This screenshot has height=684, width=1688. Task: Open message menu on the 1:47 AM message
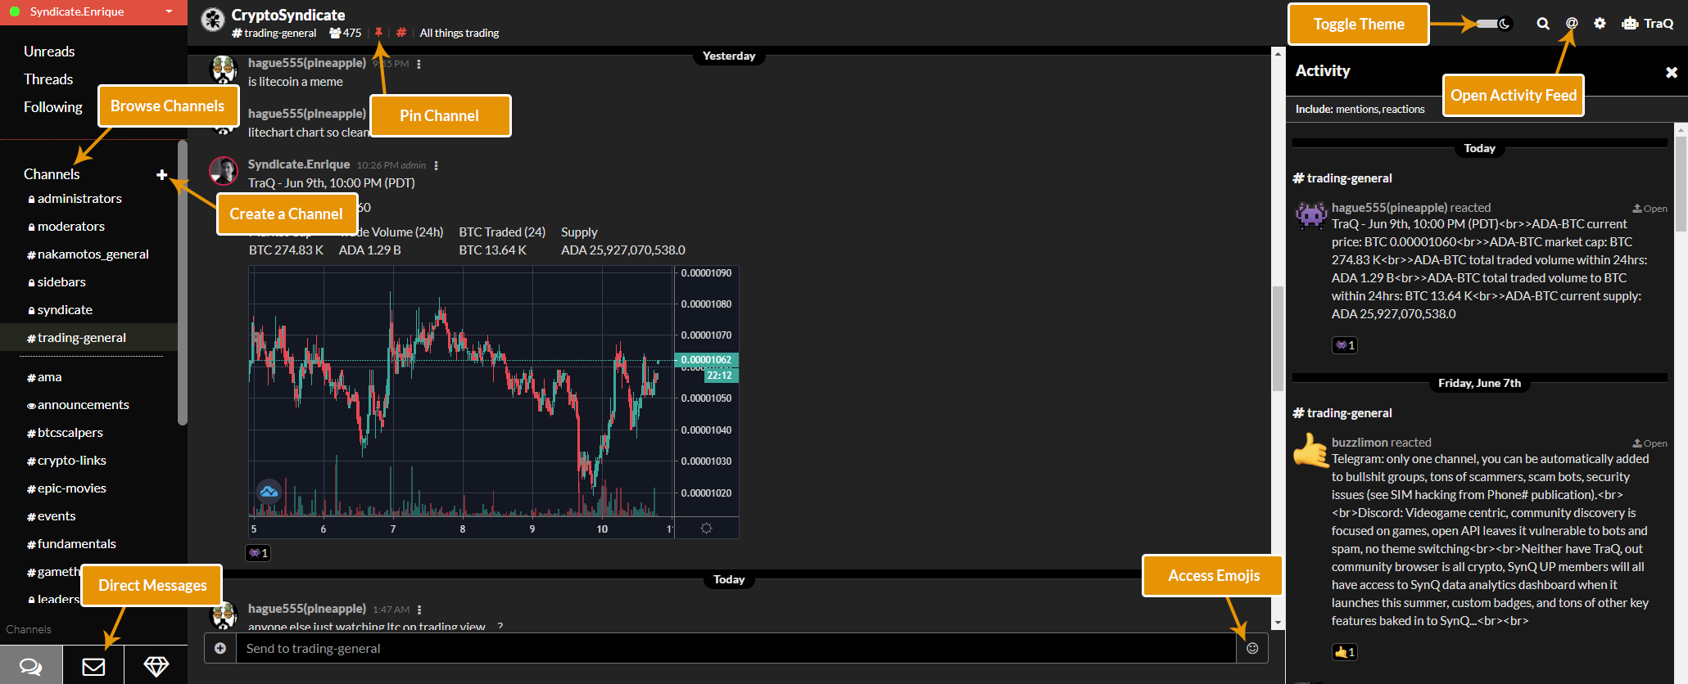(419, 610)
